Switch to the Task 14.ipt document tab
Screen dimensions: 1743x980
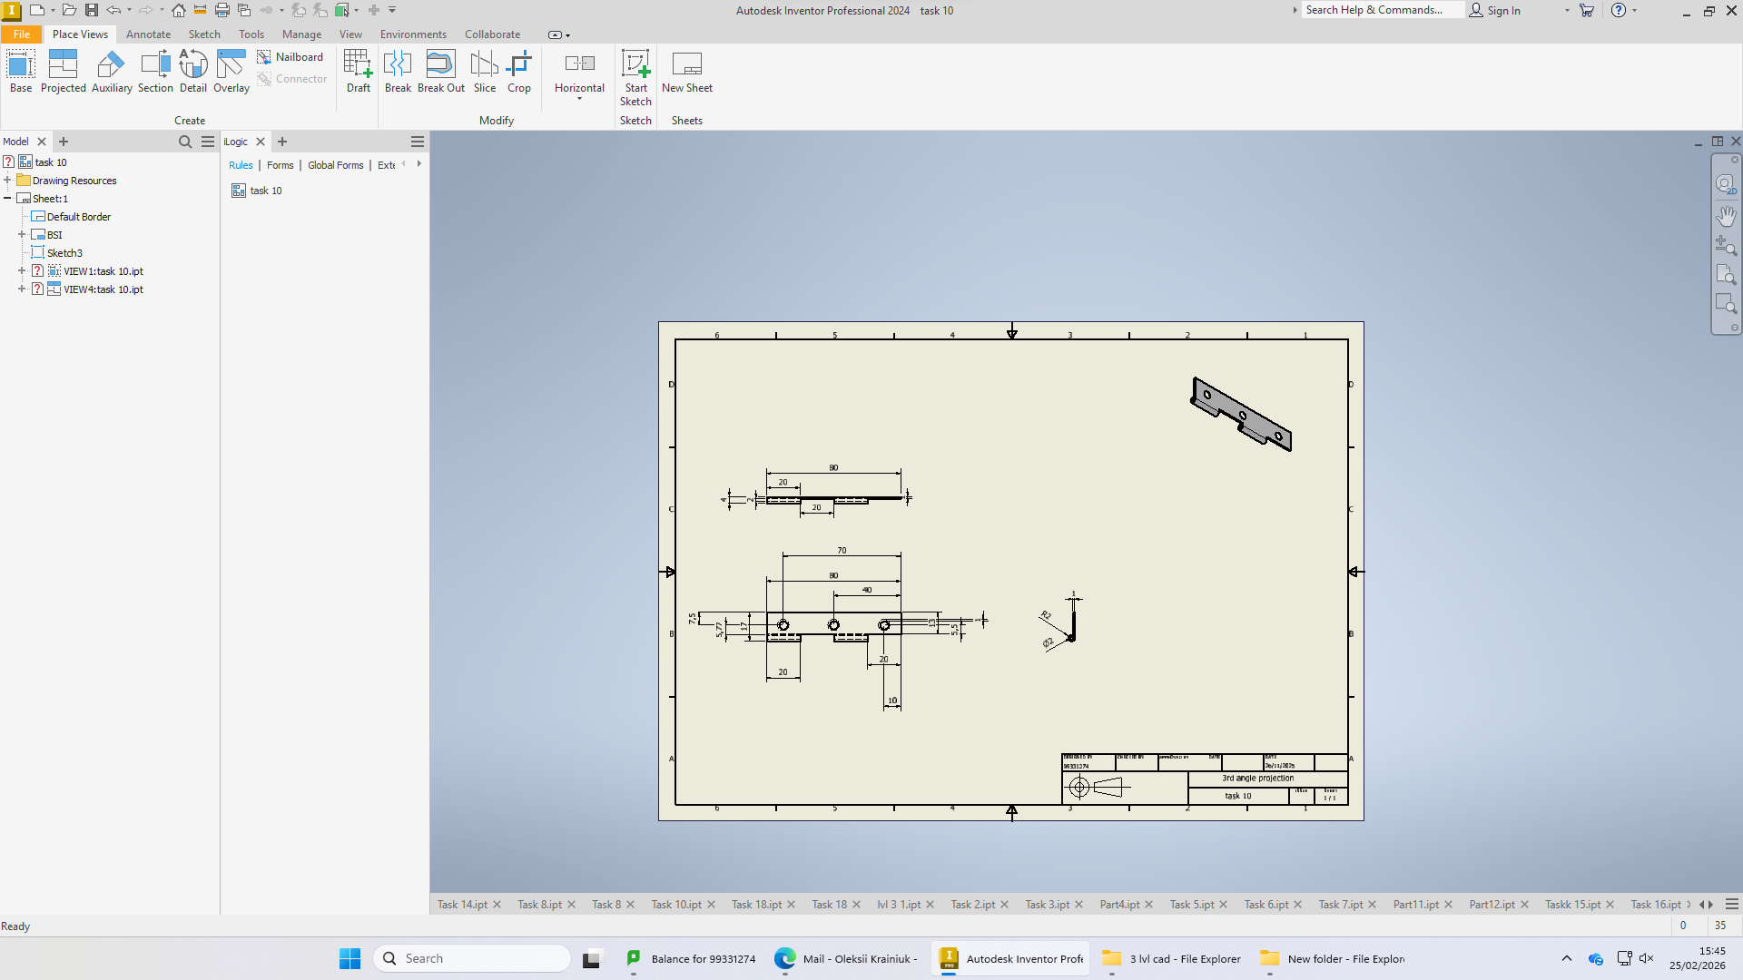point(462,905)
